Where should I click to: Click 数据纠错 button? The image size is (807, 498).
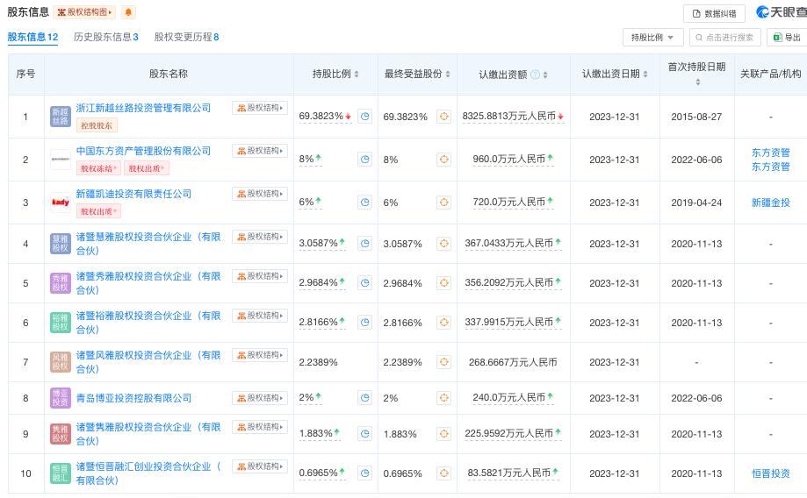(714, 14)
